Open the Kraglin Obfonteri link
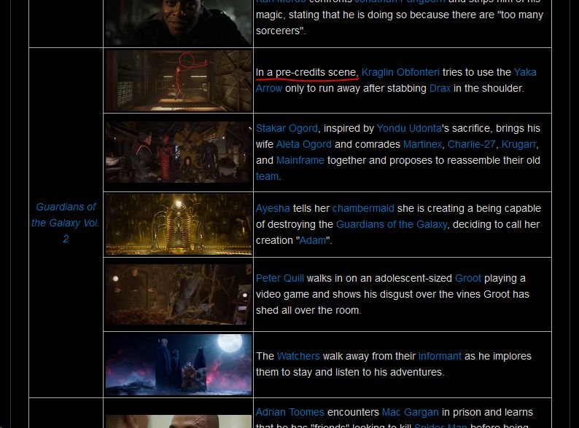Image resolution: width=579 pixels, height=428 pixels. (400, 72)
